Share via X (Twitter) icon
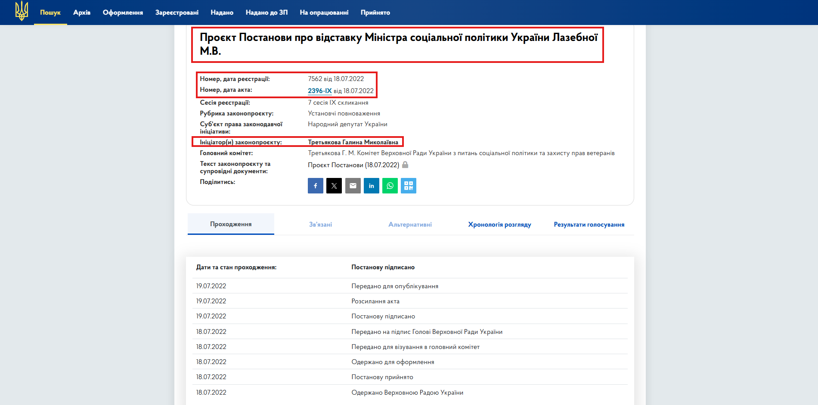The image size is (818, 405). click(334, 186)
